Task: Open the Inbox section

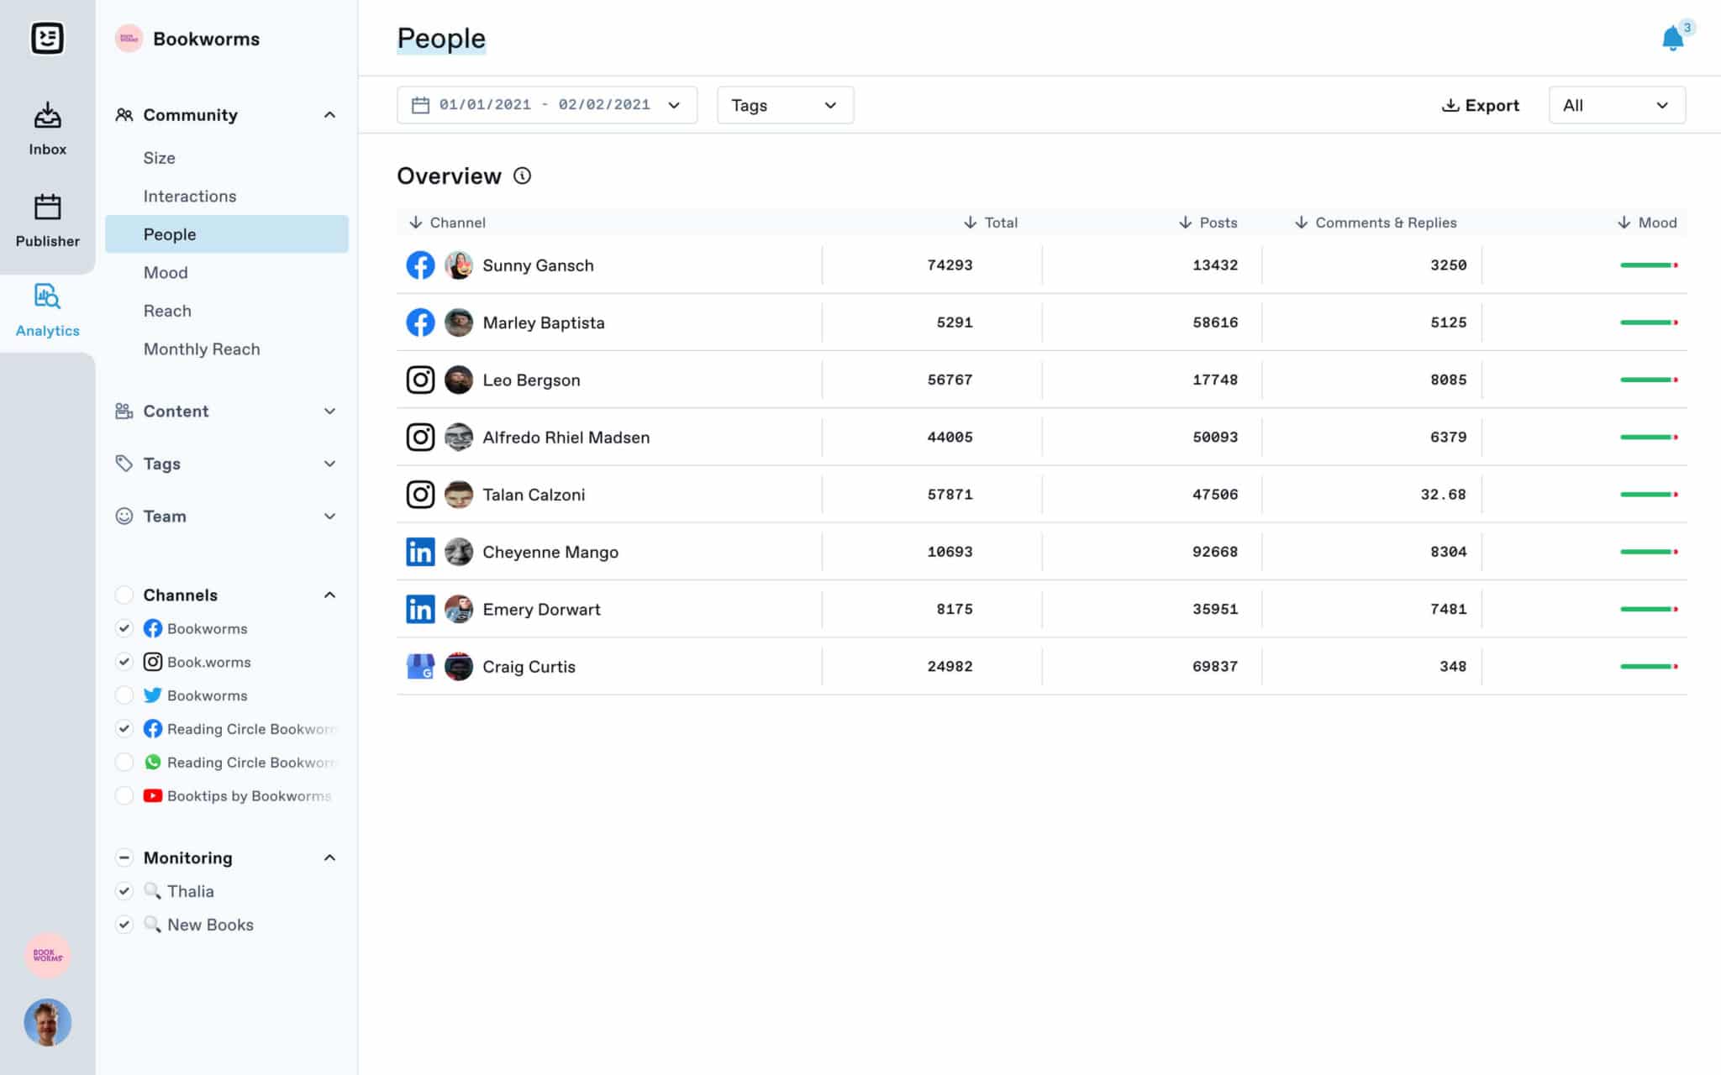Action: point(47,128)
